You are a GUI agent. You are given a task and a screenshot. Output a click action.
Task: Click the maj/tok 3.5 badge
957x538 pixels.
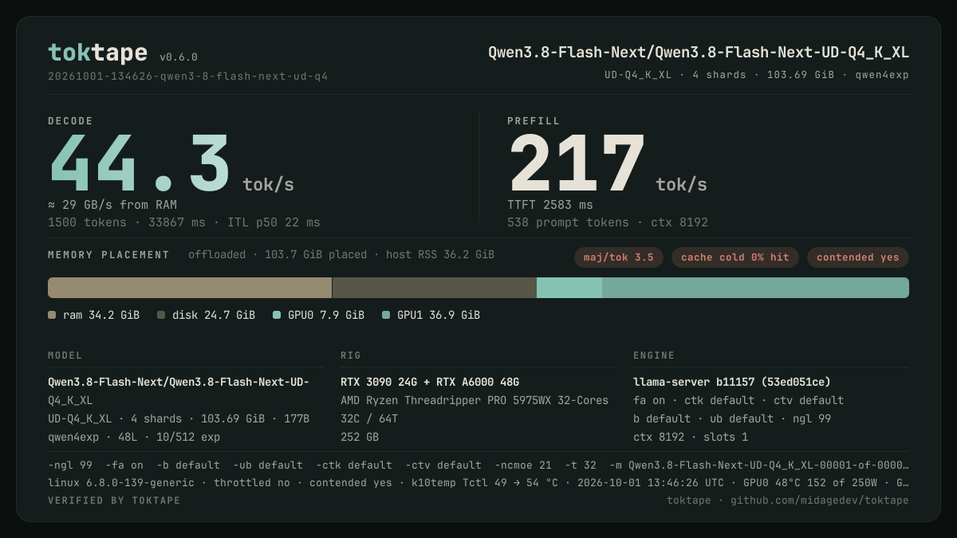pos(619,257)
